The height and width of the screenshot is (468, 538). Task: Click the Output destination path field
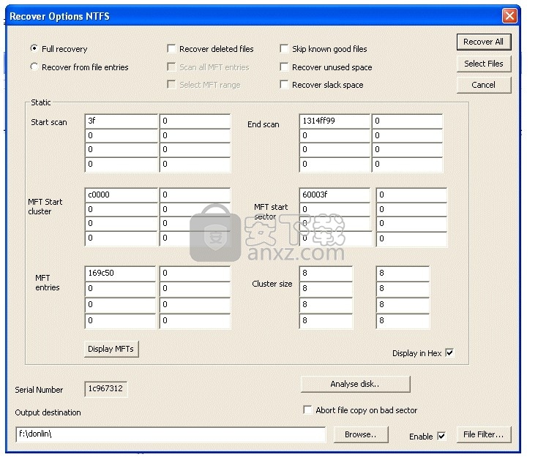(171, 434)
